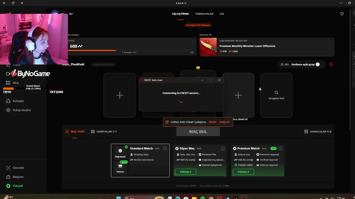
Task: Open Chrome from the taskbar
Action: 211,198
